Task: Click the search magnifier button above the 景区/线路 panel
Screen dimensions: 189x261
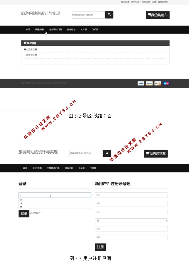Action: click(x=109, y=15)
